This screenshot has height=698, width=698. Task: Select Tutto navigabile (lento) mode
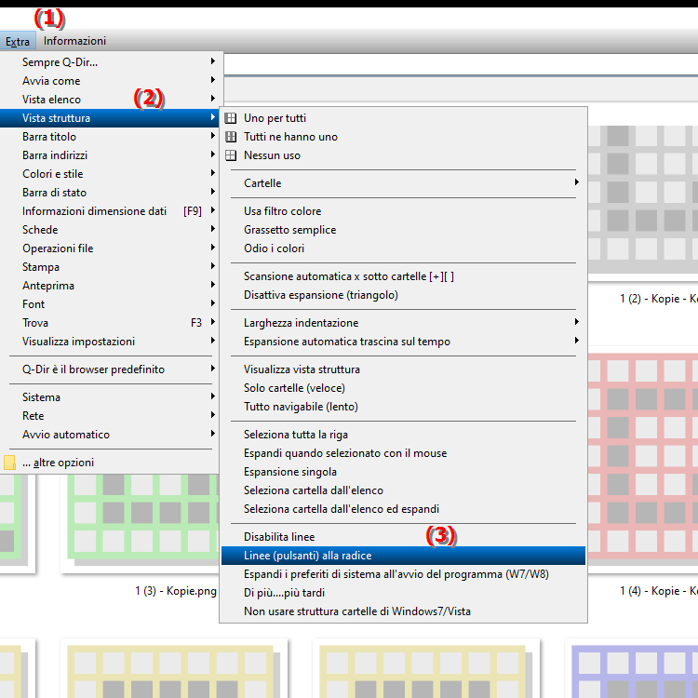[403, 407]
